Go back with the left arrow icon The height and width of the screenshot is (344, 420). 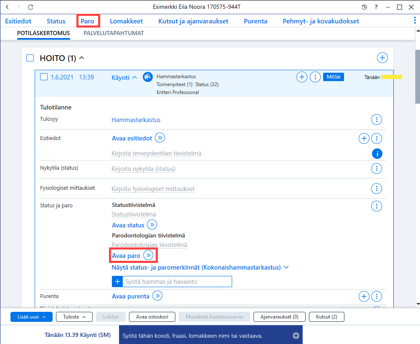7,7
